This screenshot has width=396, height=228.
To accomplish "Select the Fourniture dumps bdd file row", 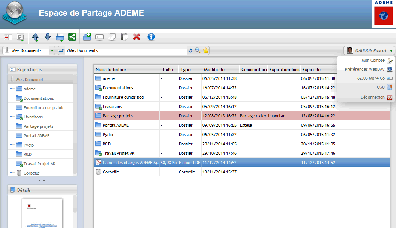I will click(x=242, y=97).
